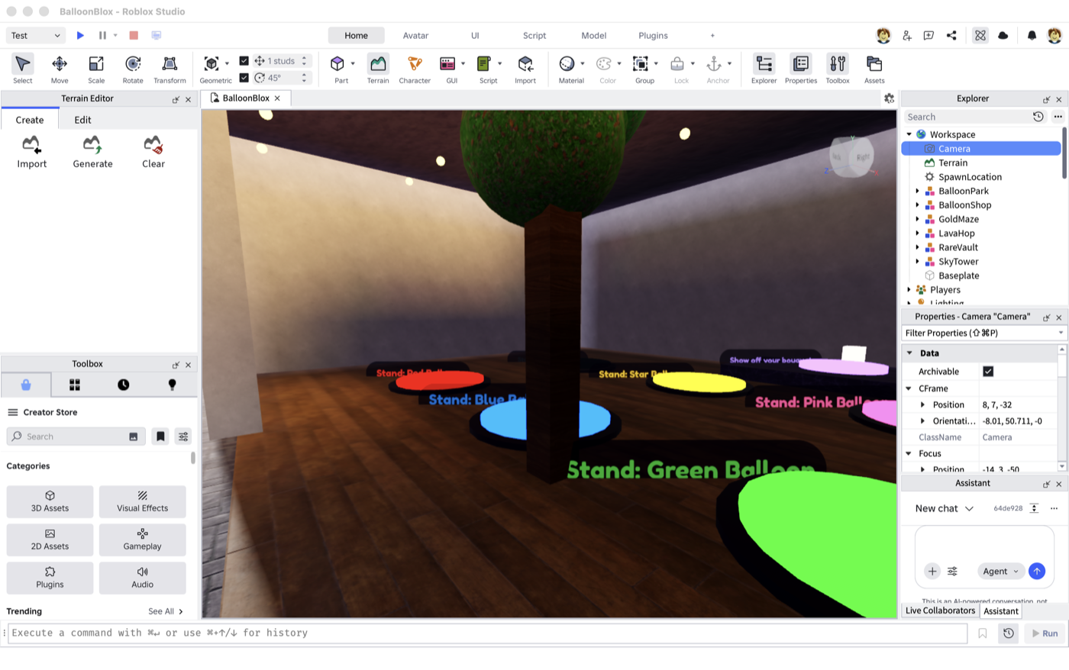1069x670 pixels.
Task: Select Terrain in the Explorer
Action: [x=953, y=163]
